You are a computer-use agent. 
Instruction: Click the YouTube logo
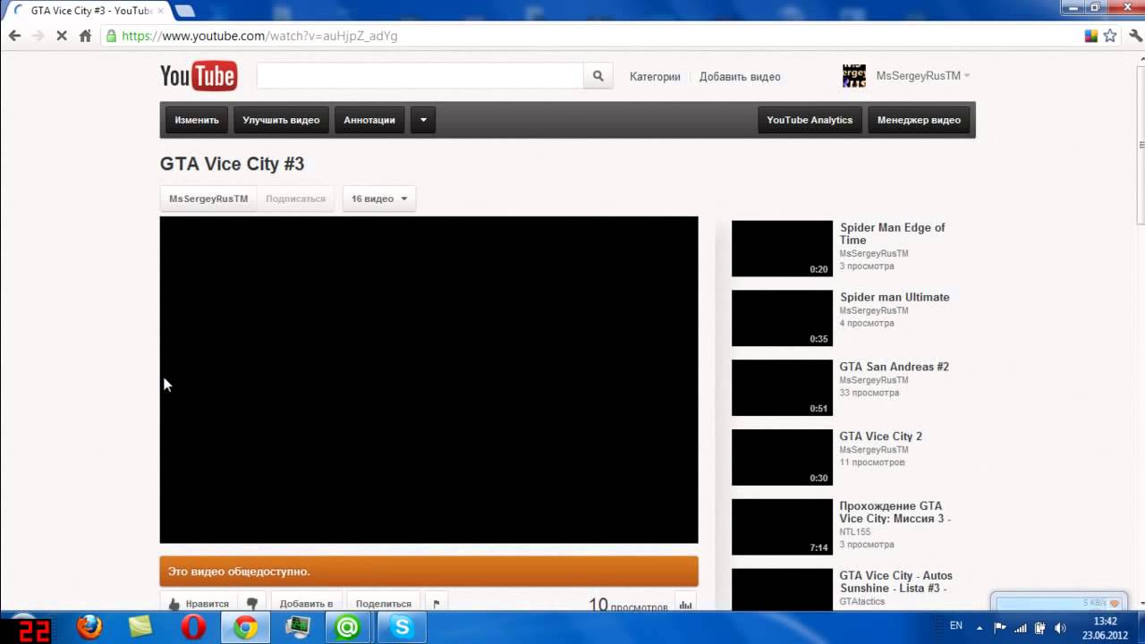[199, 76]
